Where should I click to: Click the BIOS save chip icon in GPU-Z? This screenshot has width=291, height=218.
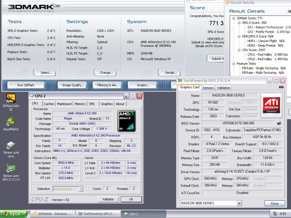pyautogui.click(x=279, y=123)
